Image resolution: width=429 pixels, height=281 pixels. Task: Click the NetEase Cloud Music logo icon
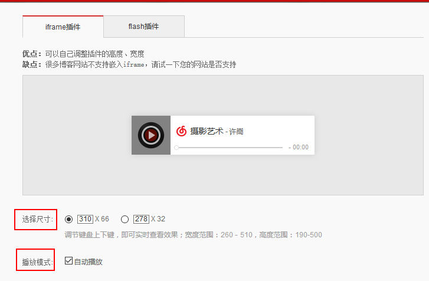tap(181, 131)
